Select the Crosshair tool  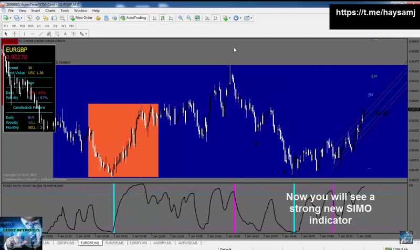pyautogui.click(x=14, y=34)
